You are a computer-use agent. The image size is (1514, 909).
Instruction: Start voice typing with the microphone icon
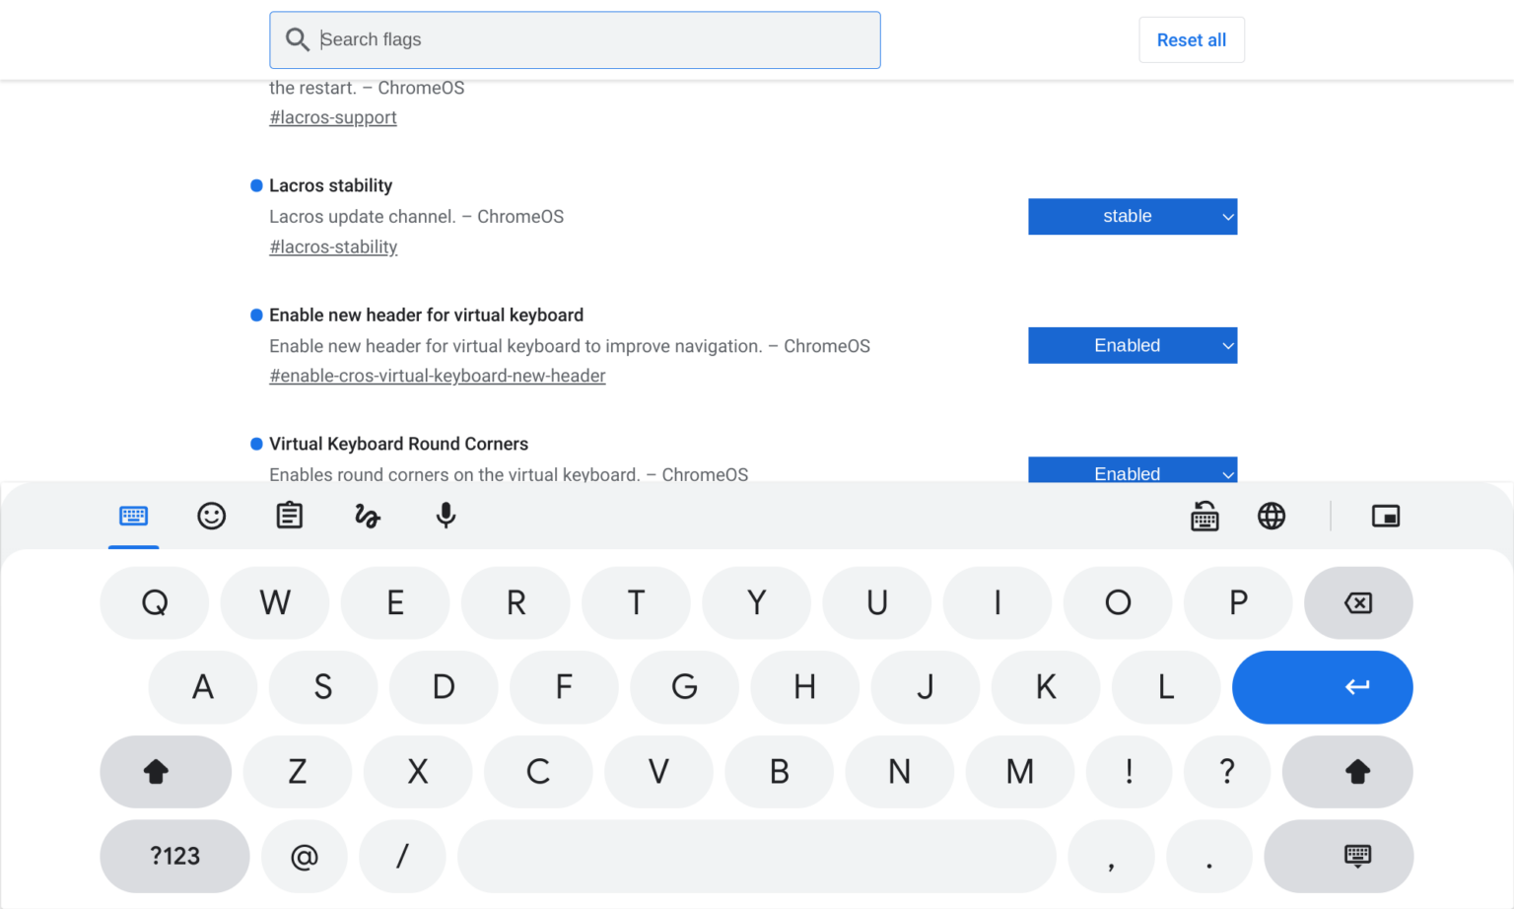[446, 516]
